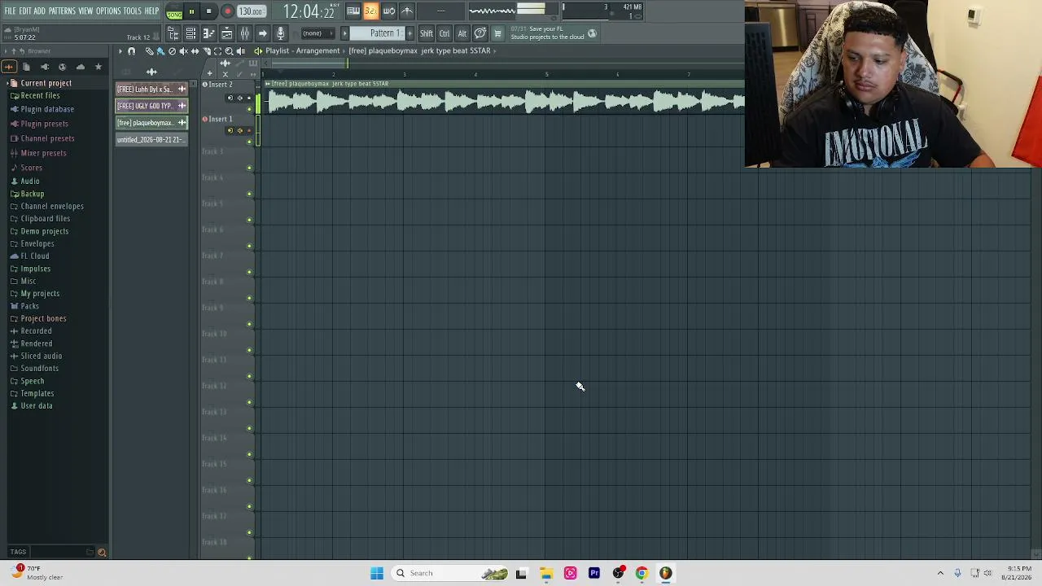Click the Ctrl modifier button

click(x=444, y=33)
